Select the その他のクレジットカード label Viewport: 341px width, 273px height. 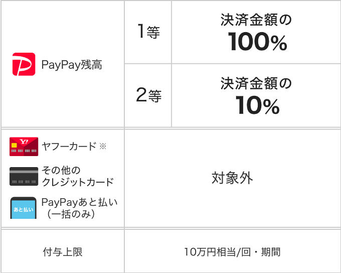click(x=78, y=176)
